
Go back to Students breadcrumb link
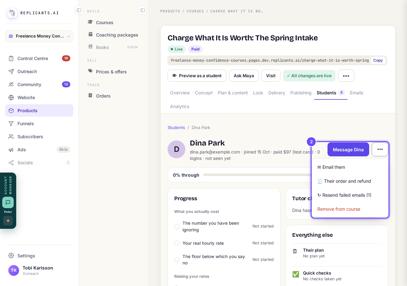[176, 127]
